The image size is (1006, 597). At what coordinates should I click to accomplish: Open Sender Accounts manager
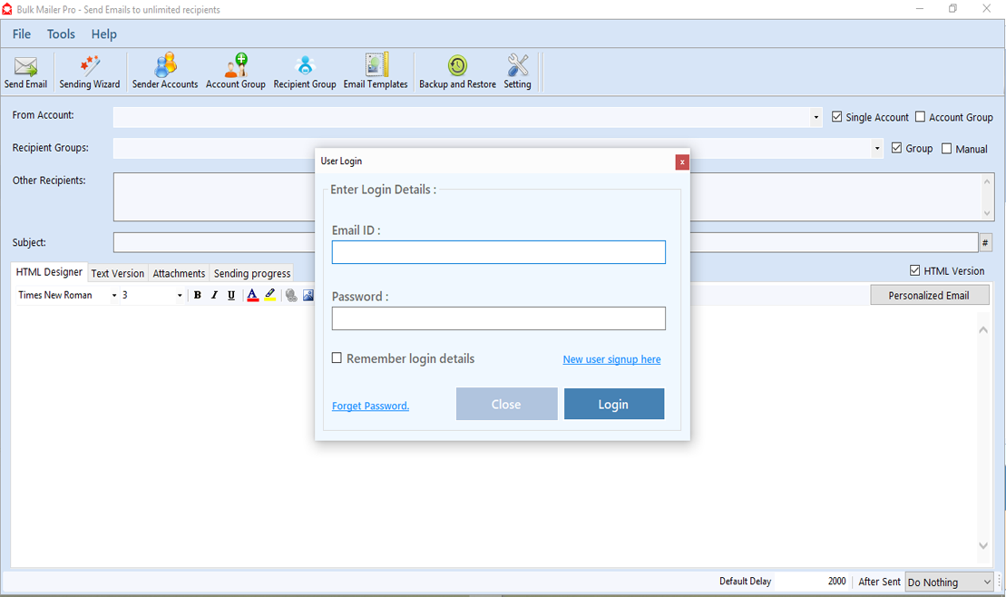pyautogui.click(x=165, y=72)
